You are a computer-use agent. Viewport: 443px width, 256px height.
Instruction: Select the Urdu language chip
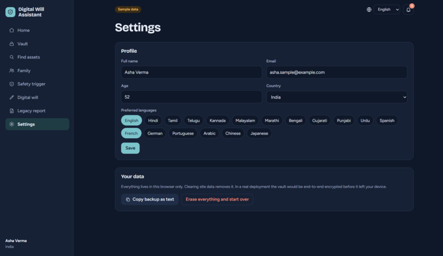(x=365, y=121)
